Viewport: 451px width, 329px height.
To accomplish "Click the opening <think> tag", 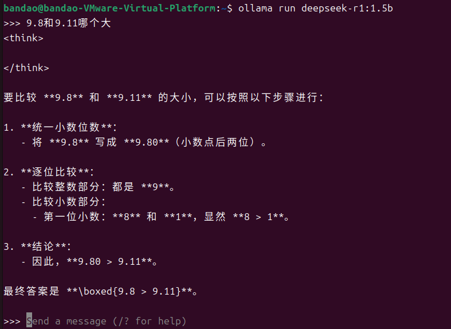I will pyautogui.click(x=23, y=38).
